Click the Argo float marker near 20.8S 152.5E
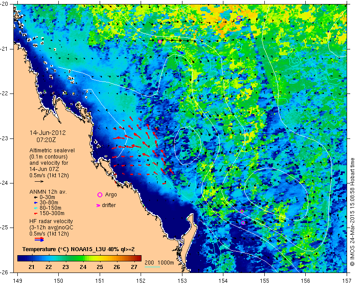 [x=160, y=41]
